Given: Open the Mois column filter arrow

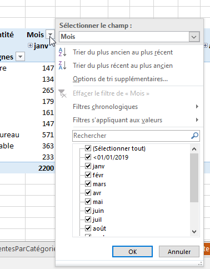Looking at the screenshot, I should (50, 34).
